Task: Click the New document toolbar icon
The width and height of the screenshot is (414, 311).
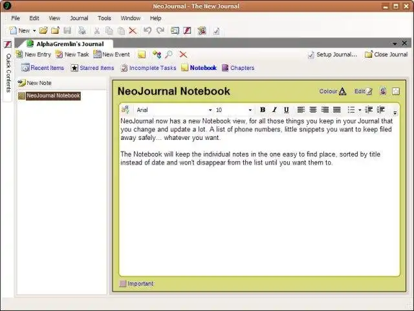Action: click(13, 30)
